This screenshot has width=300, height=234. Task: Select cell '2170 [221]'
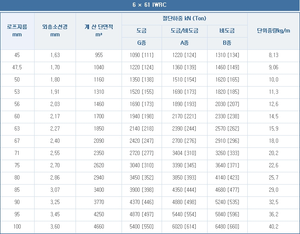point(184,117)
